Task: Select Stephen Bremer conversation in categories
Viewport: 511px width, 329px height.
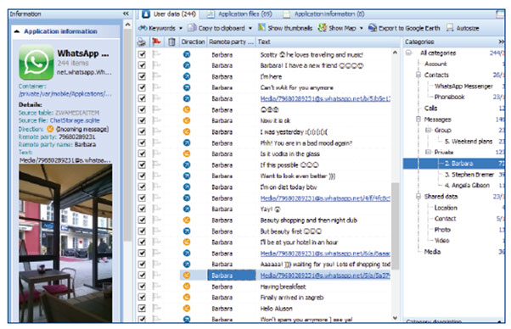Action: pyautogui.click(x=469, y=175)
